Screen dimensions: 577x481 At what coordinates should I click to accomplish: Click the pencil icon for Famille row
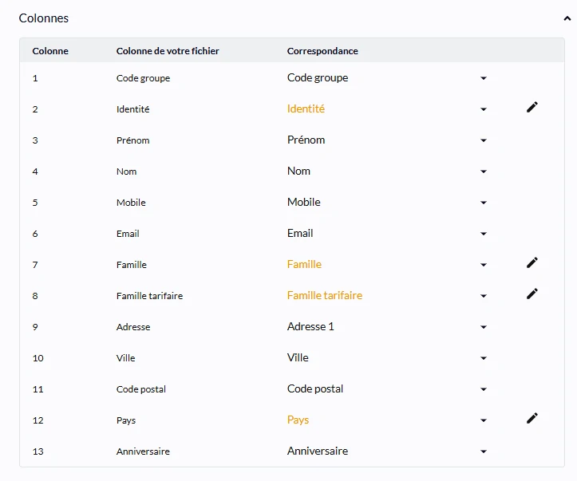(x=532, y=262)
